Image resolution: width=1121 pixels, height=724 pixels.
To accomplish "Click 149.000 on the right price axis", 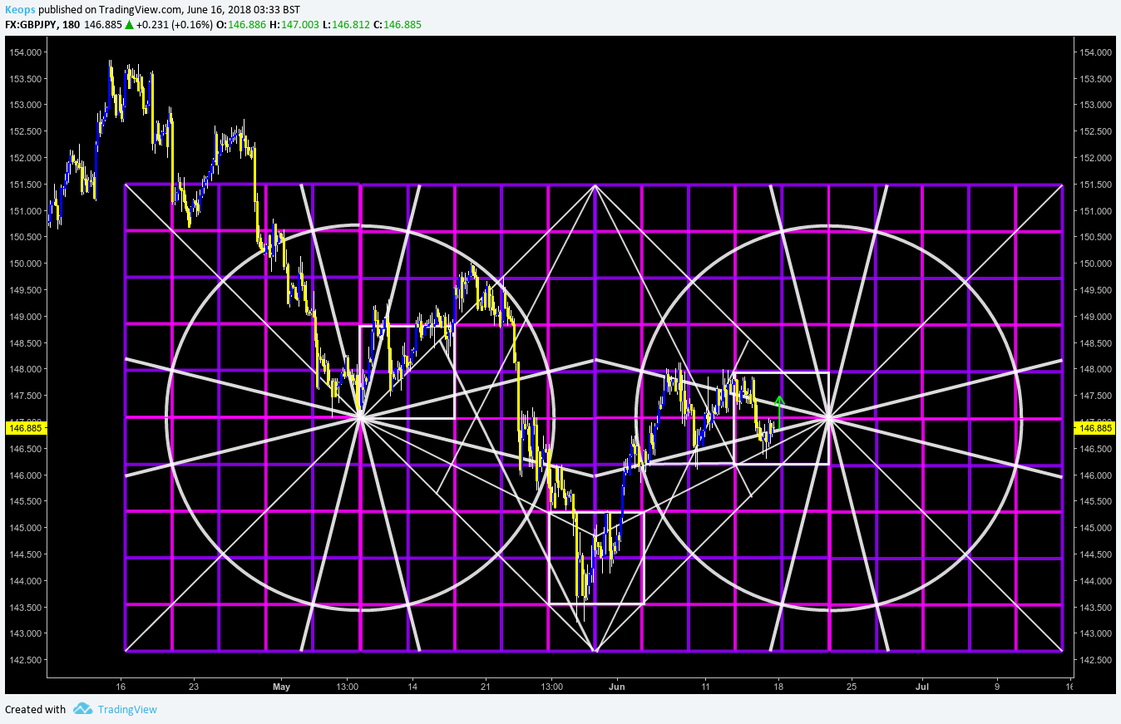I will 1095,317.
